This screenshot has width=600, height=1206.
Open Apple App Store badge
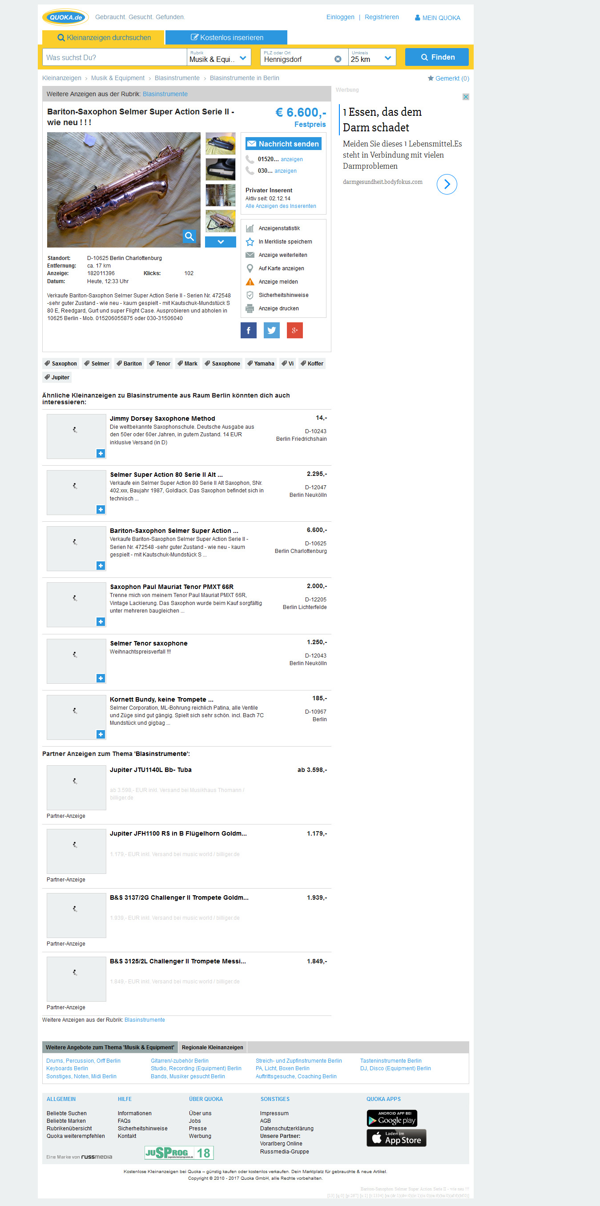point(397,1137)
